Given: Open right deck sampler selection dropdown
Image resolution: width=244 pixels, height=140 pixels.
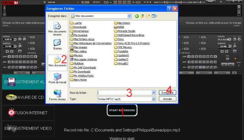Looking at the screenshot, I should coord(230,46).
